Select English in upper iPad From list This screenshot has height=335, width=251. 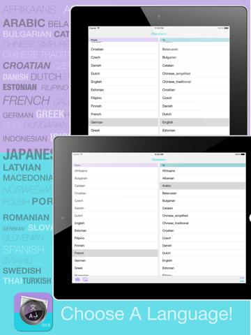(x=123, y=82)
